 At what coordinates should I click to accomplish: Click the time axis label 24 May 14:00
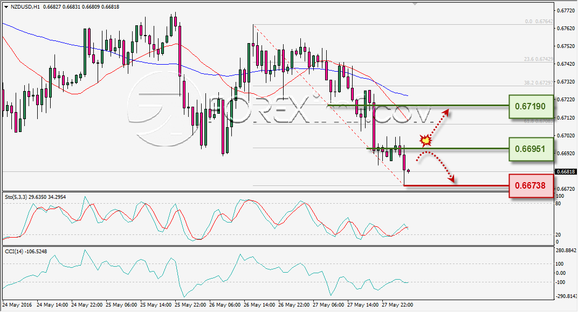52,305
